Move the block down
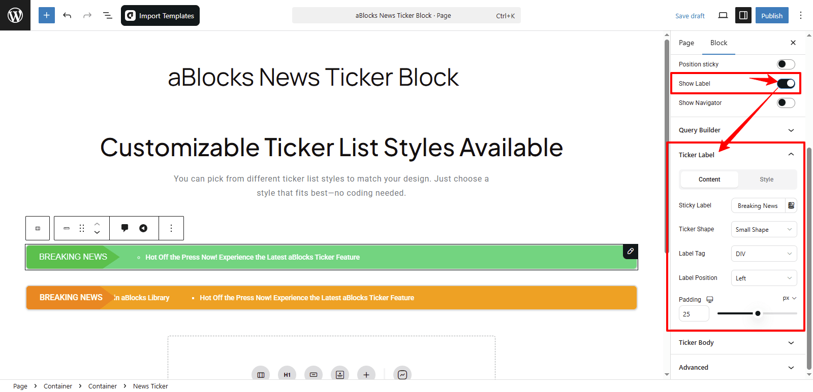Viewport: 813px width, 392px height. (x=97, y=233)
